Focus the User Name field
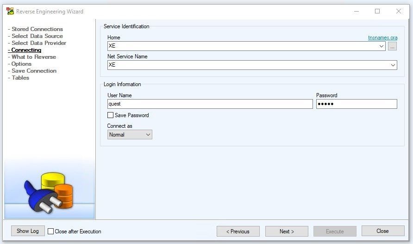Viewport: 413px width, 244px height. pos(210,104)
